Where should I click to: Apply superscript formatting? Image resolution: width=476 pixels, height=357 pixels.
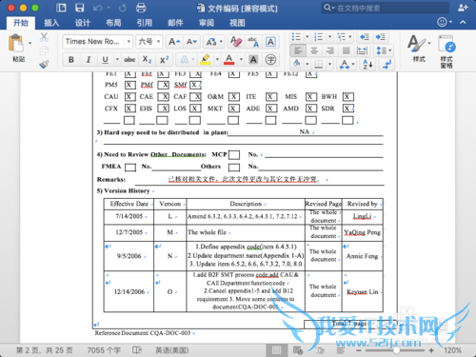(x=164, y=60)
